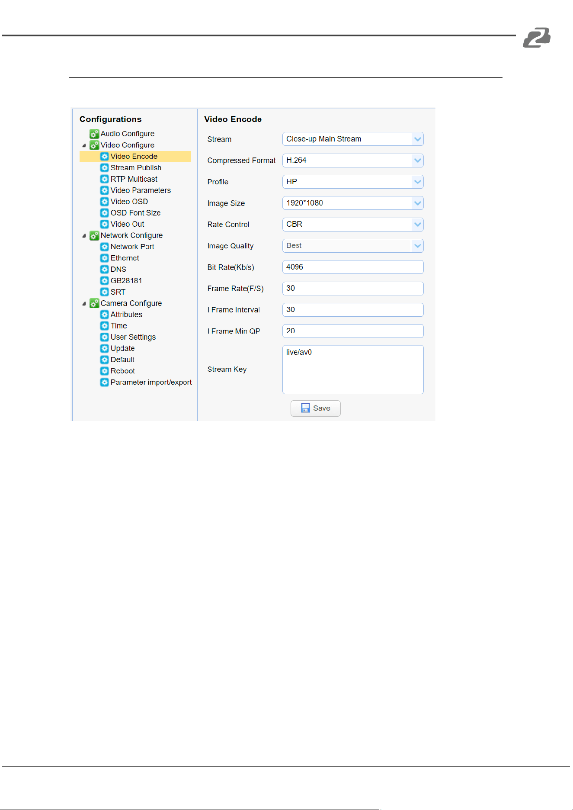Image resolution: width=573 pixels, height=810 pixels.
Task: Click the GB28181 cog icon
Action: (x=104, y=280)
